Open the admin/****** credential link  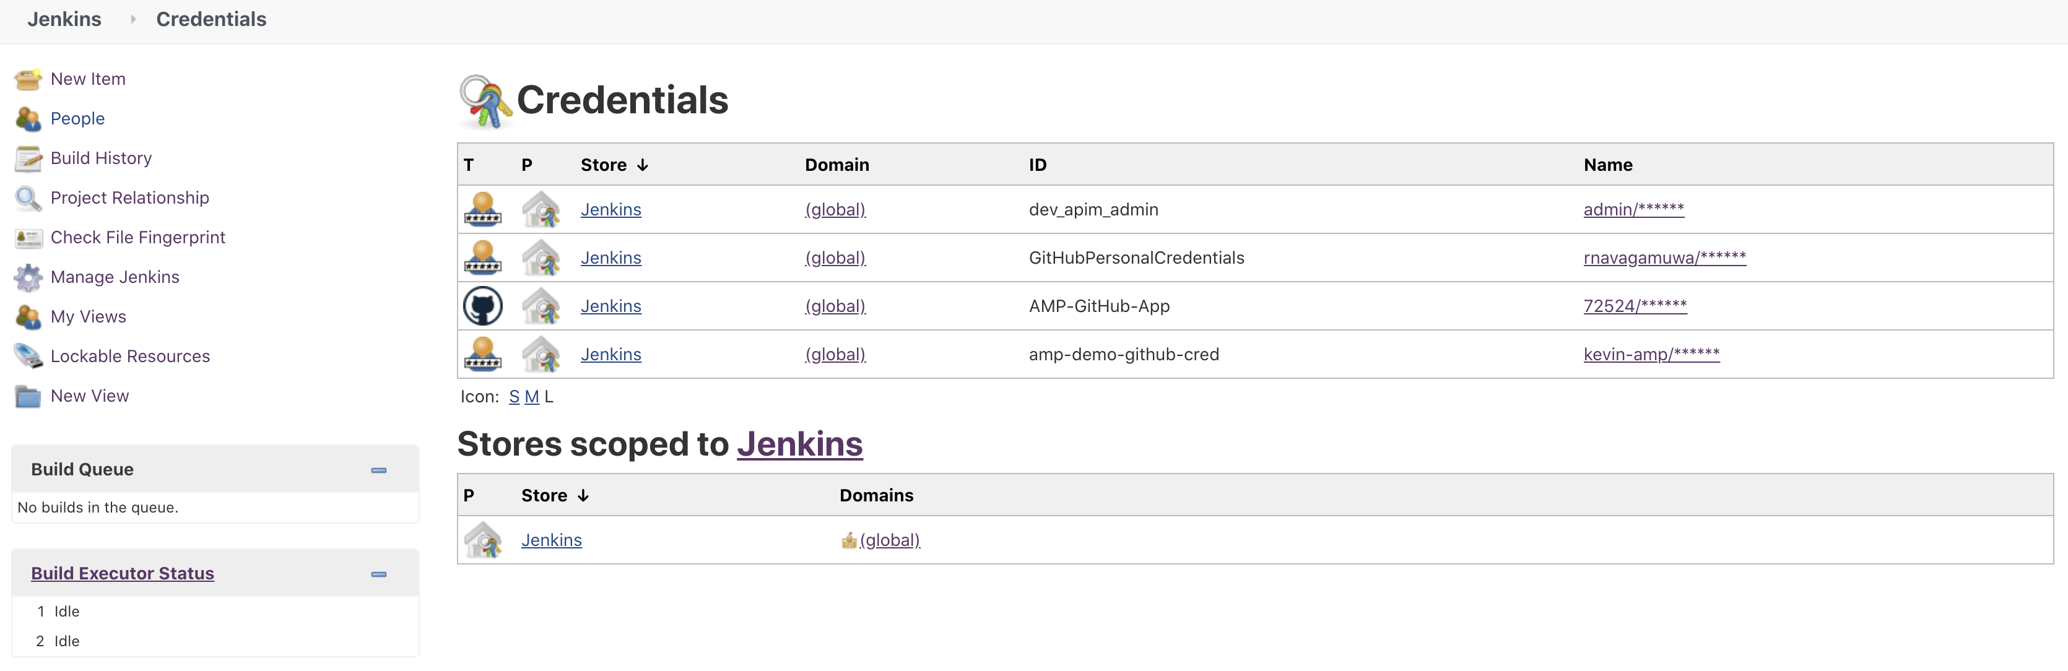pyautogui.click(x=1633, y=209)
